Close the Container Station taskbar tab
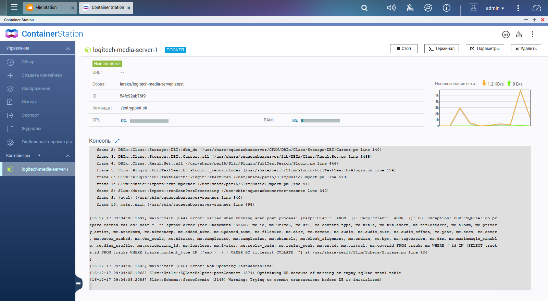This screenshot has height=301, width=548. pos(129,8)
